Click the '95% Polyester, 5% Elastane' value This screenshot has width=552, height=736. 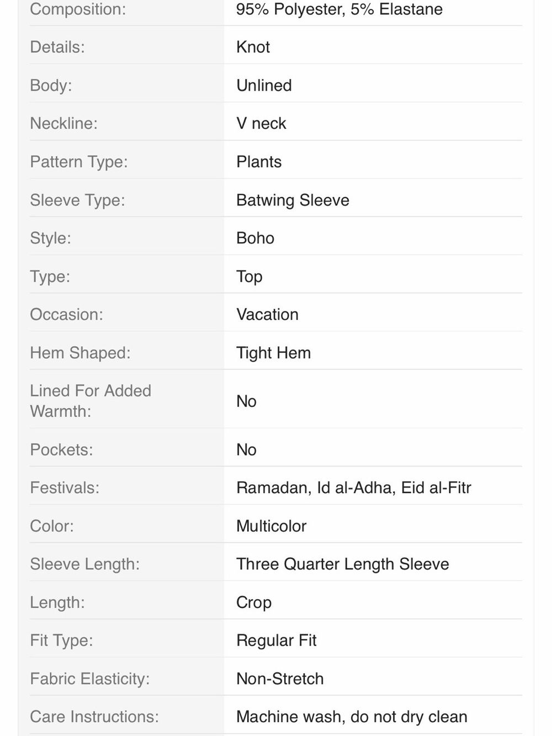pyautogui.click(x=339, y=9)
